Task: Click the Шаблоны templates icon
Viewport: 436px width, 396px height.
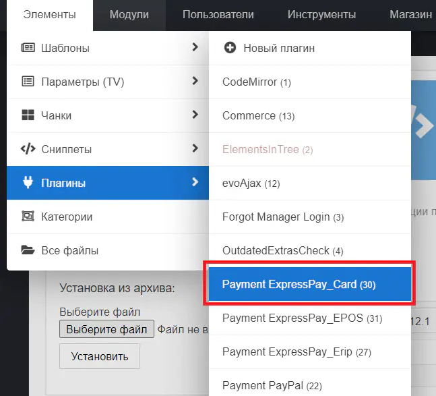Action: point(28,48)
